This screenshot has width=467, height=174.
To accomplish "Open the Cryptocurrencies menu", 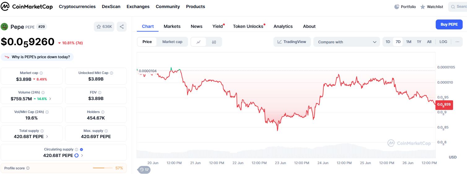I will point(77,7).
